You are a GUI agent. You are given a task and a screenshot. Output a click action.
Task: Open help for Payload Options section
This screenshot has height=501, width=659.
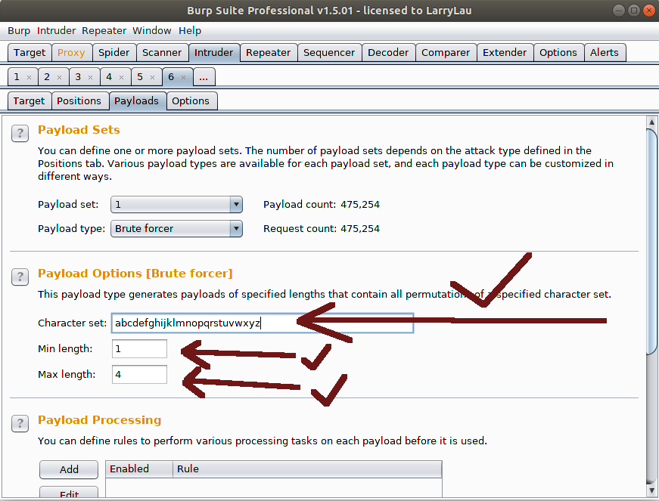click(20, 277)
